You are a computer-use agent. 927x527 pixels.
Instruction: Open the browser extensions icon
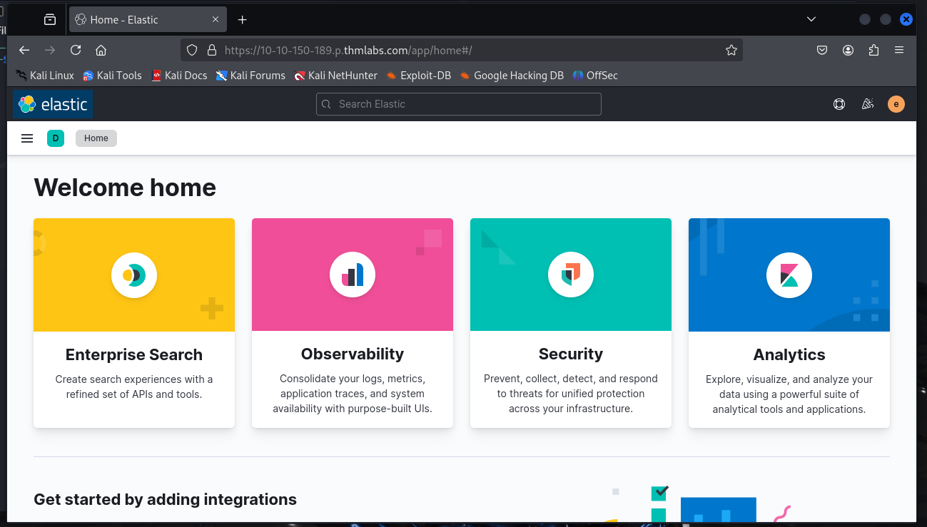point(873,50)
